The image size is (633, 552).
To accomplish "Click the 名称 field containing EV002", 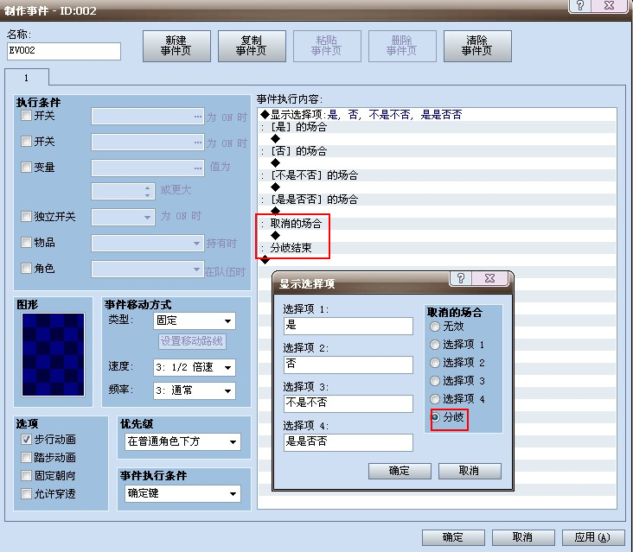I will tap(64, 51).
